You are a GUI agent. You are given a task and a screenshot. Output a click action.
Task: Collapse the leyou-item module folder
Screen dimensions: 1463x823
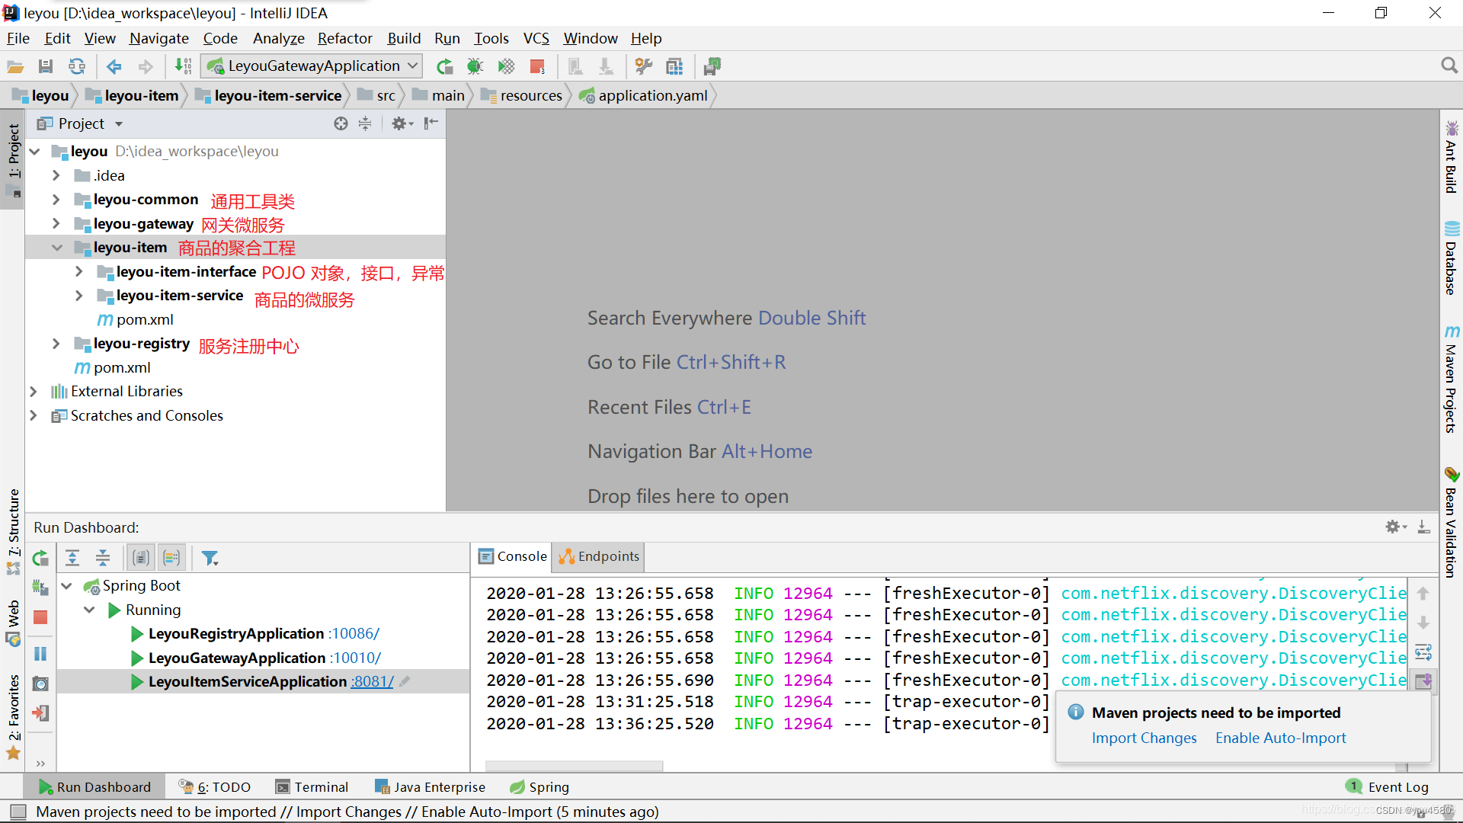[x=56, y=248]
